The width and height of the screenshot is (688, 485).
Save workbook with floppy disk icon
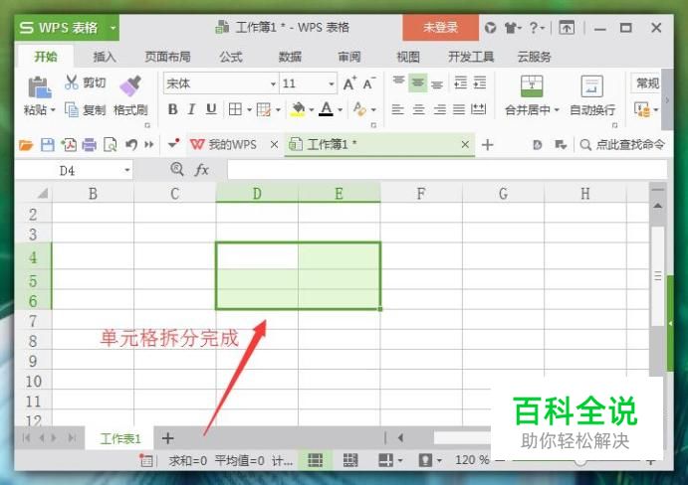48,144
